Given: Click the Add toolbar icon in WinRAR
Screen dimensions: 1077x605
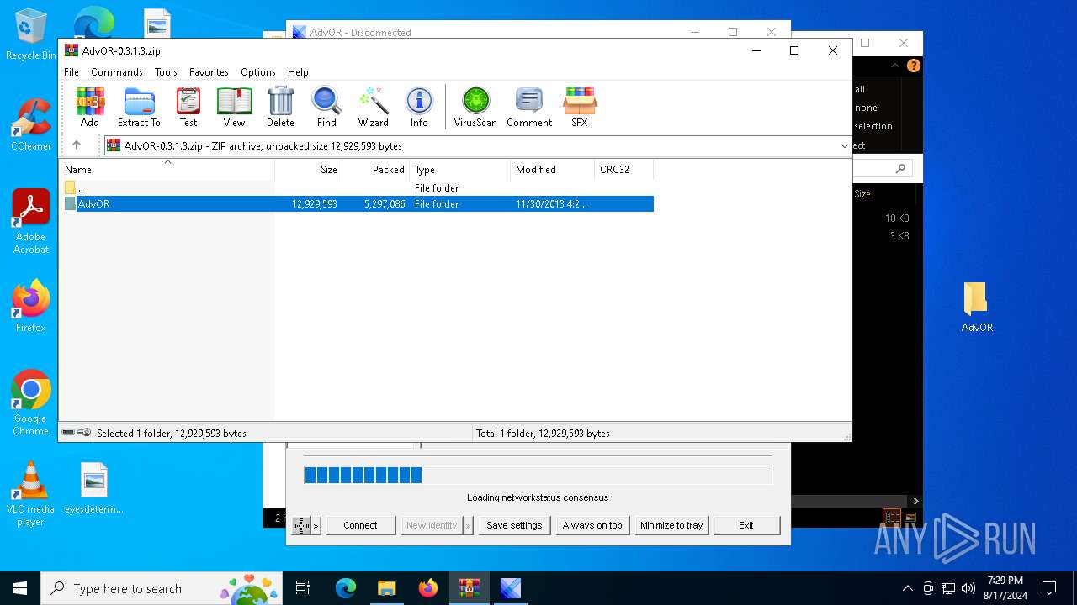Looking at the screenshot, I should (90, 107).
